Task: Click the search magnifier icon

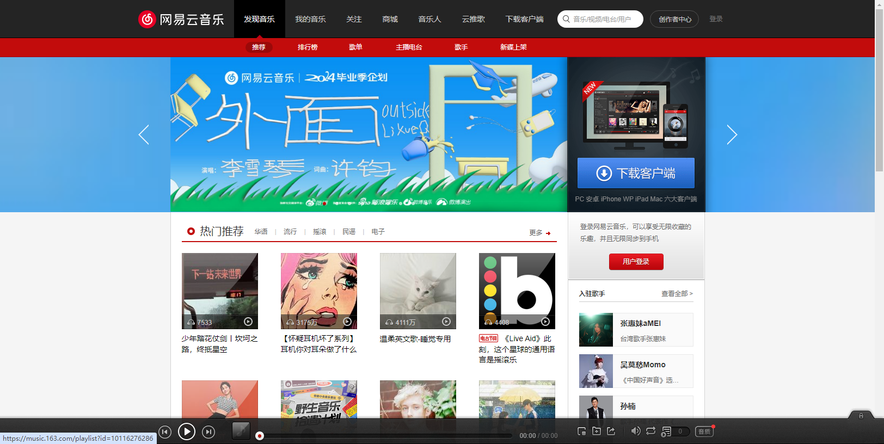Action: click(x=566, y=19)
